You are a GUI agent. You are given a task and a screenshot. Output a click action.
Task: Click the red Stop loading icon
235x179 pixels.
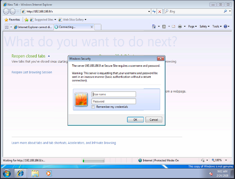coord(159,11)
